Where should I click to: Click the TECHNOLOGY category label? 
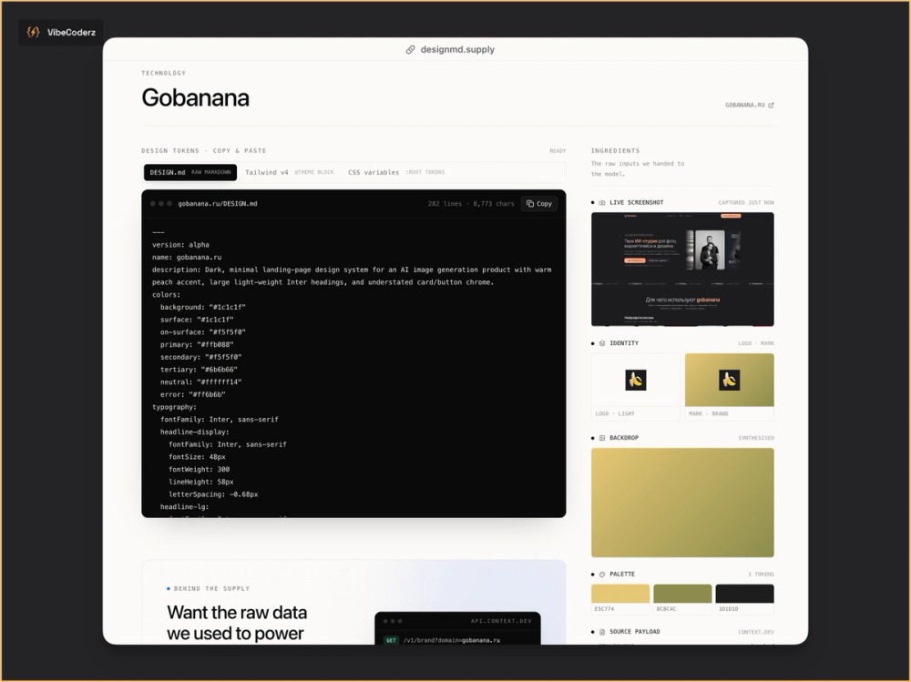tap(163, 73)
